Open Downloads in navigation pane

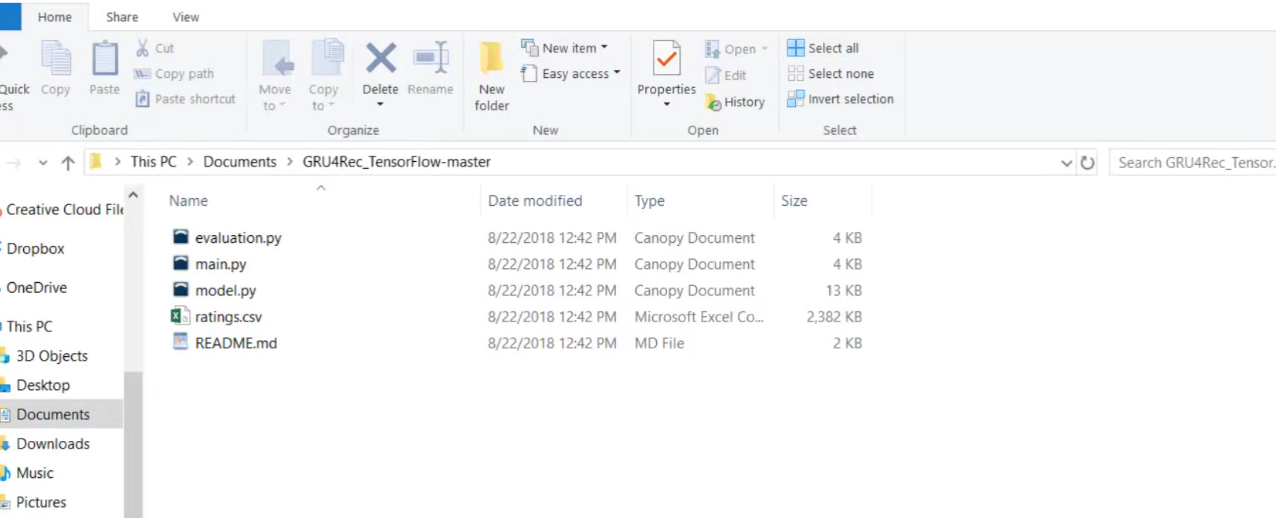(52, 444)
